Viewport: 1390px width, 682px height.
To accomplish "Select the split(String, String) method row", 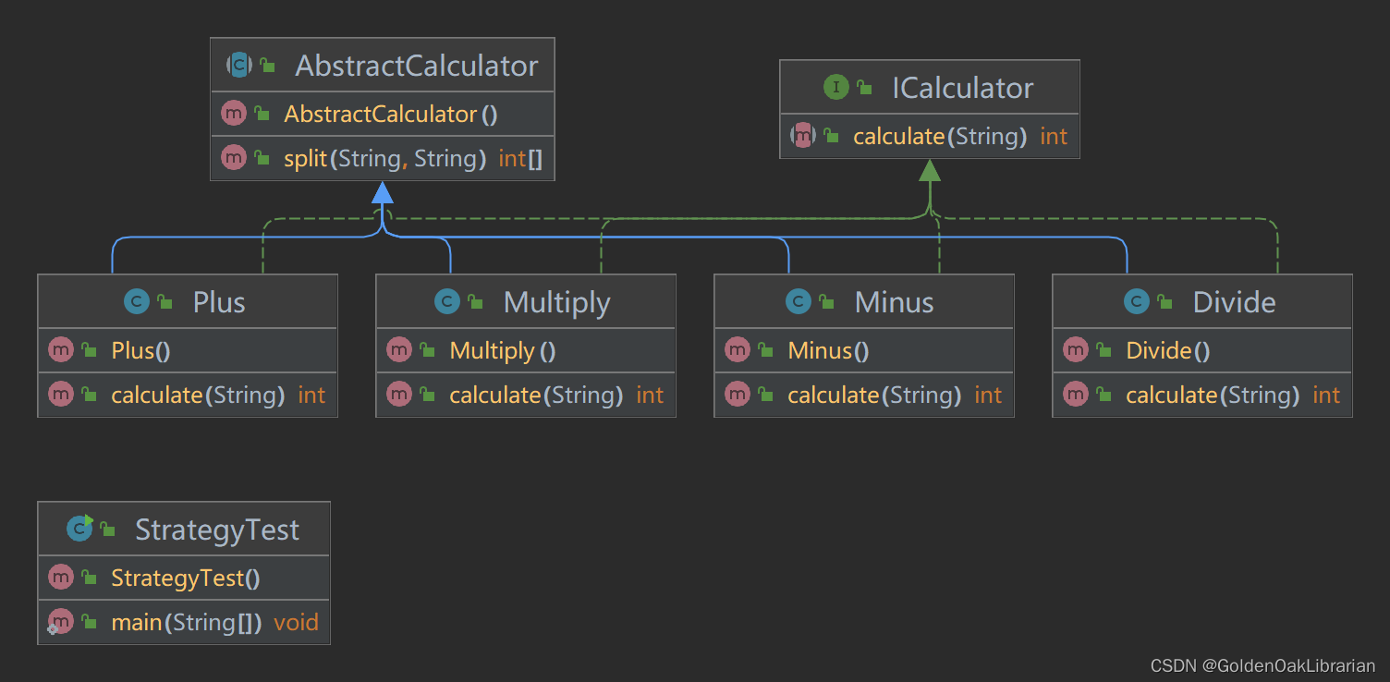I will pos(383,158).
